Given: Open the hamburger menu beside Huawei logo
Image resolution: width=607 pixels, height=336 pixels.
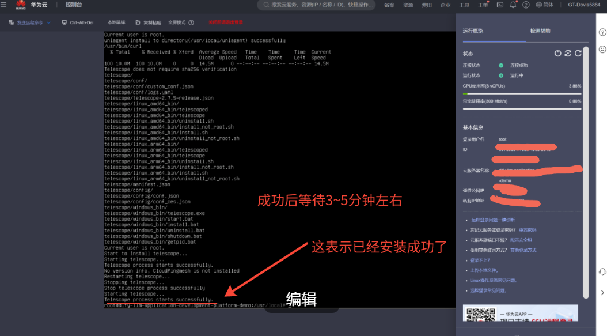Looking at the screenshot, I should [x=4, y=5].
